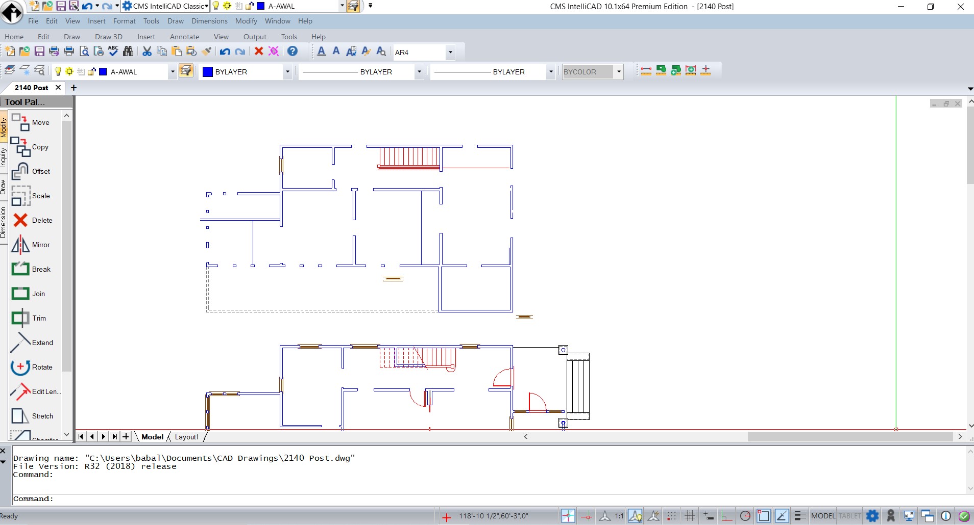The width and height of the screenshot is (974, 525).
Task: Open the Inquiry tab of Tool Palette
Action: [x=3, y=157]
